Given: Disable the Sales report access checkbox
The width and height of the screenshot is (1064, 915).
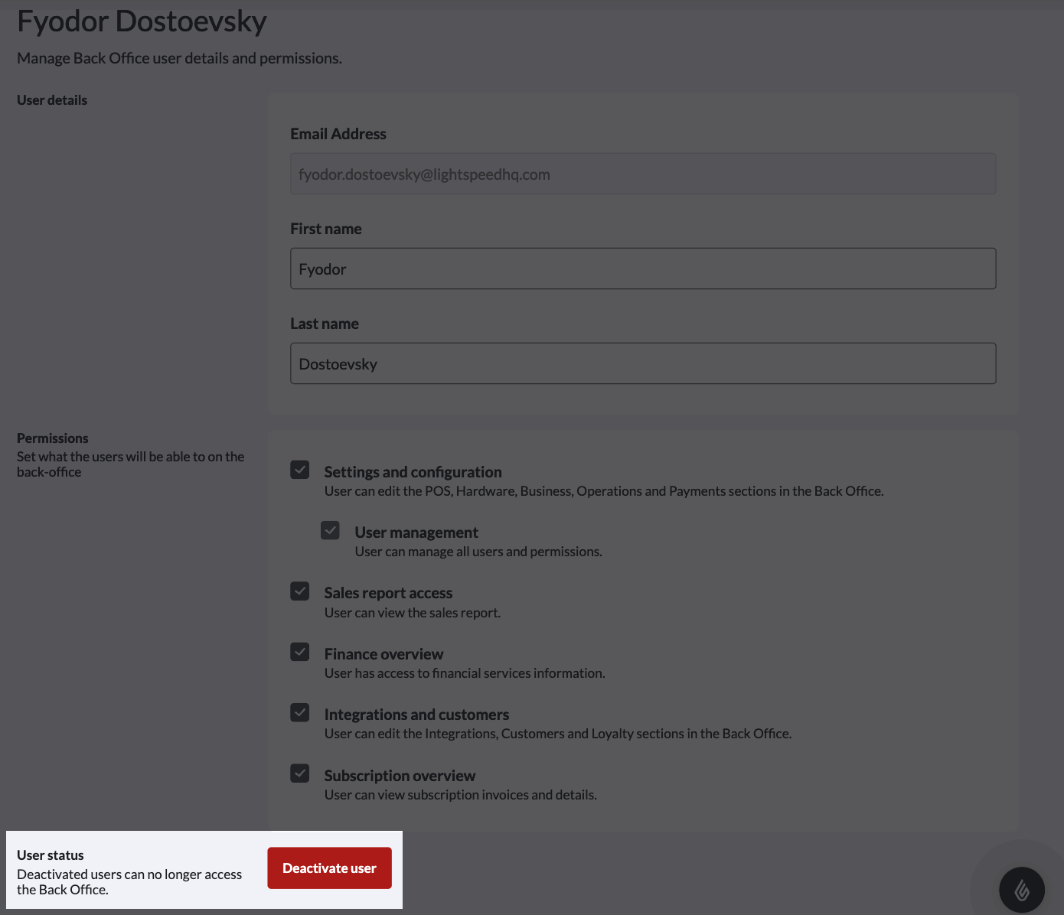Looking at the screenshot, I should click(x=300, y=591).
